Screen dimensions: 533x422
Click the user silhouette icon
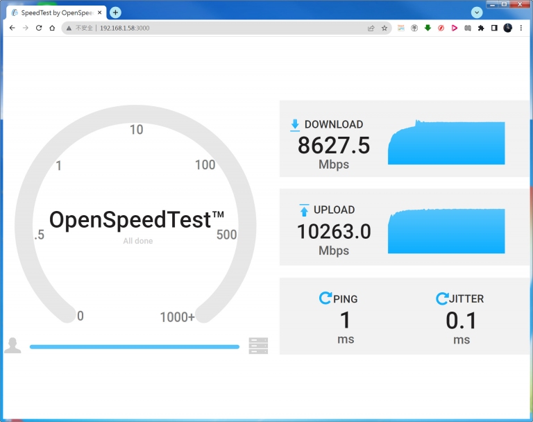[12, 345]
